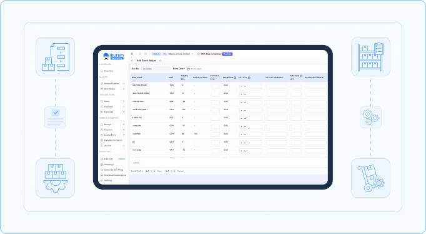Viewport: 426px width, 234px height.
Task: Click the calendar icon in the Entry Date field
Action: [x=189, y=69]
